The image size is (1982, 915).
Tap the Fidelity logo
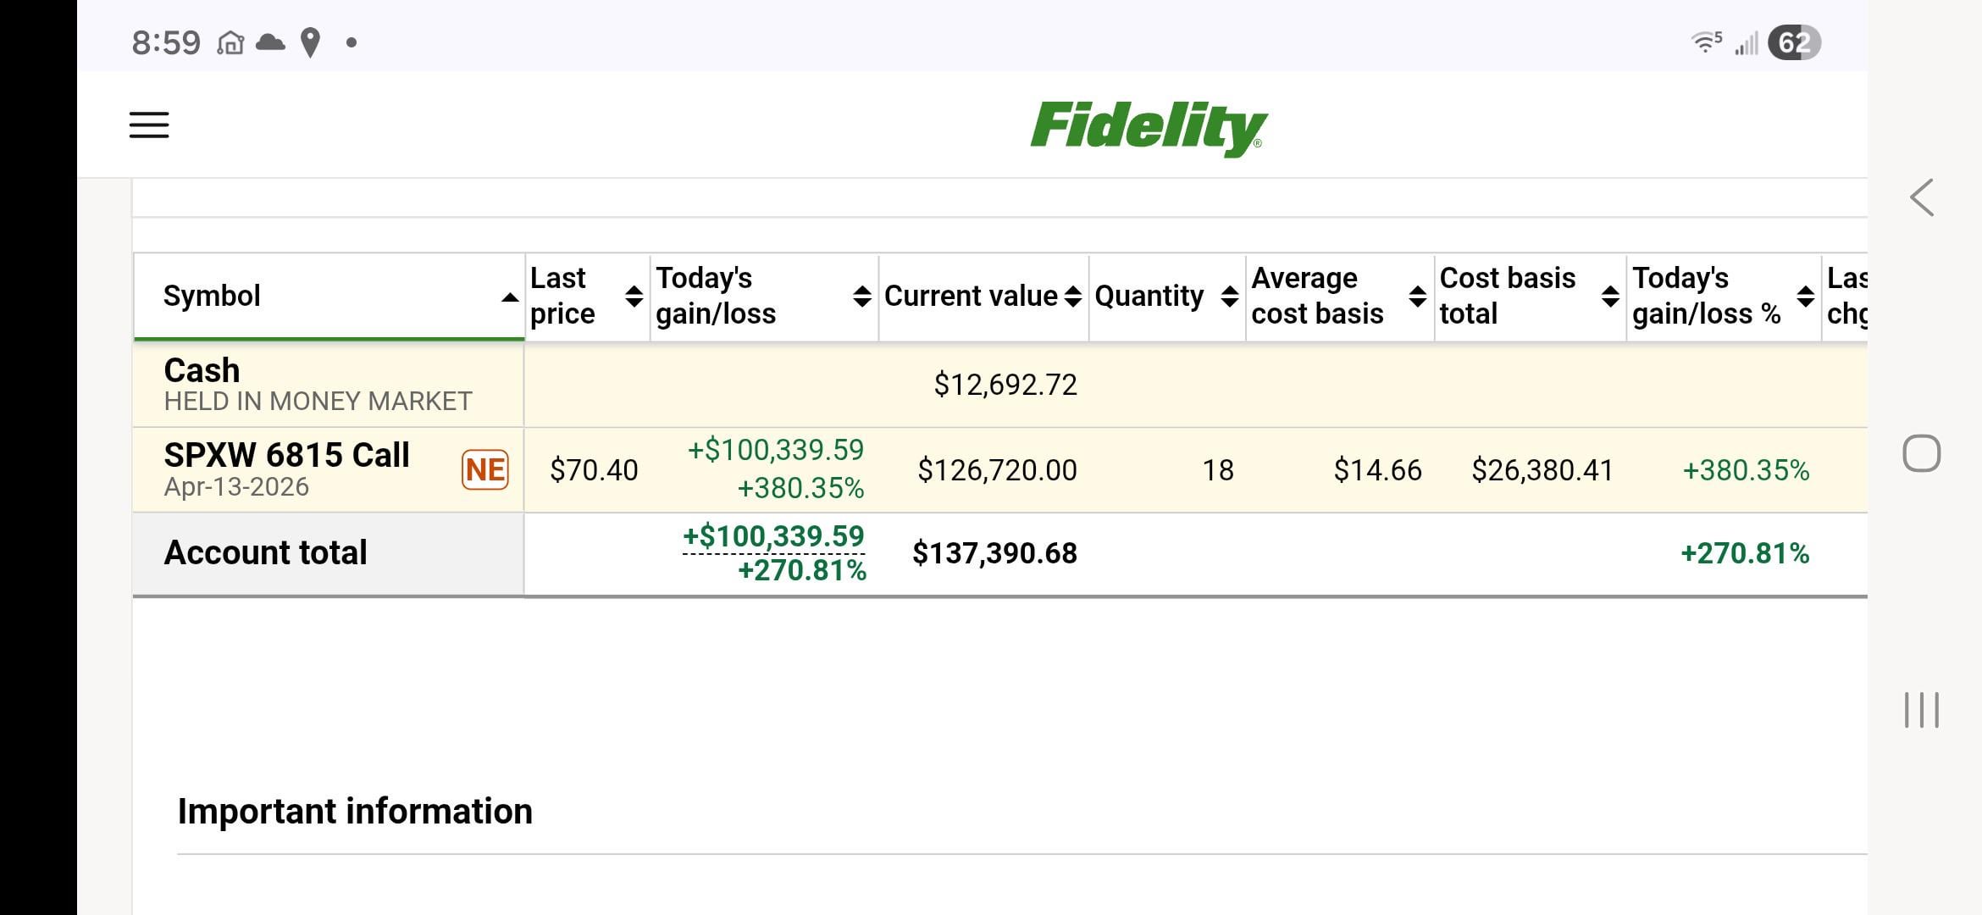[x=1148, y=127]
